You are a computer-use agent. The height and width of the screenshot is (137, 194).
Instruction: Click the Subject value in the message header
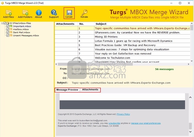click(121, 83)
